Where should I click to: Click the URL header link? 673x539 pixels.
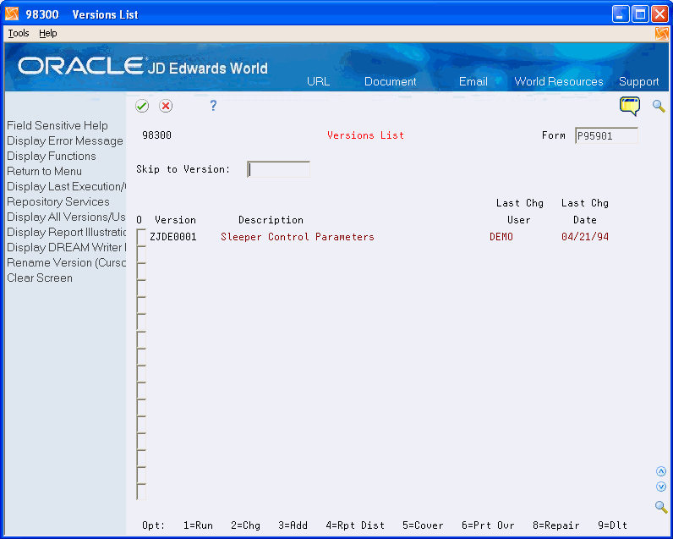pyautogui.click(x=318, y=81)
